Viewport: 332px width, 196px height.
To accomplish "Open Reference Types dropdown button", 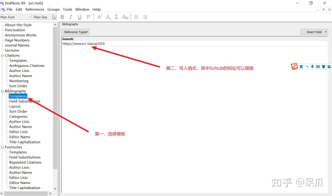I will click(76, 32).
